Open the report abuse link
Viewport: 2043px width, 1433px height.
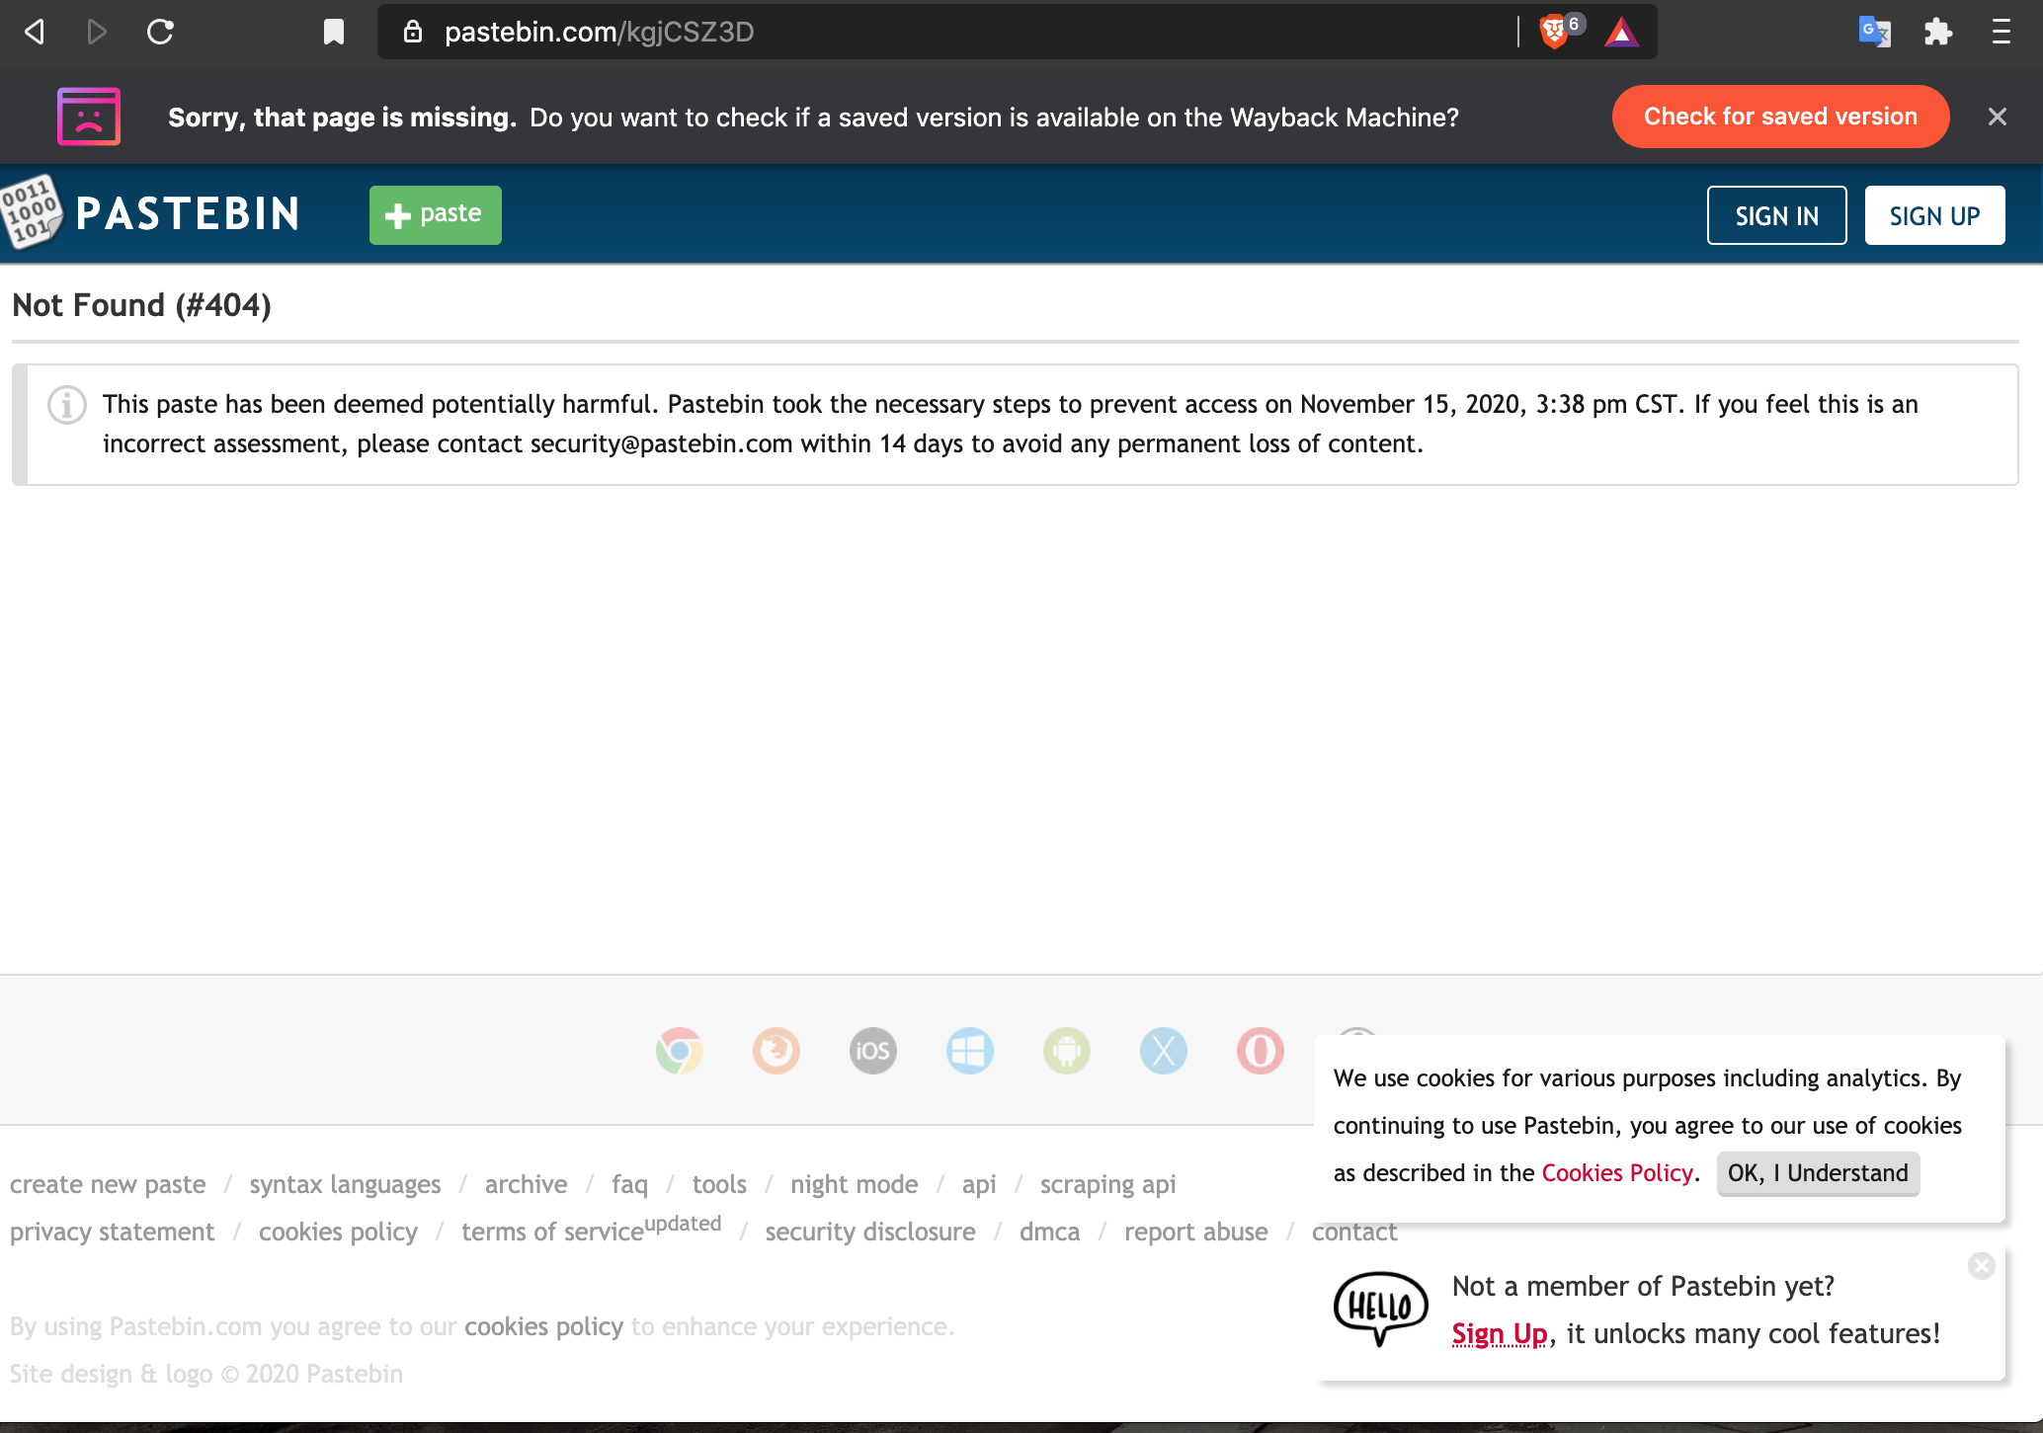[1195, 1232]
